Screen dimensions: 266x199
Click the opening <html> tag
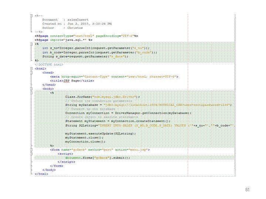click(x=40, y=69)
